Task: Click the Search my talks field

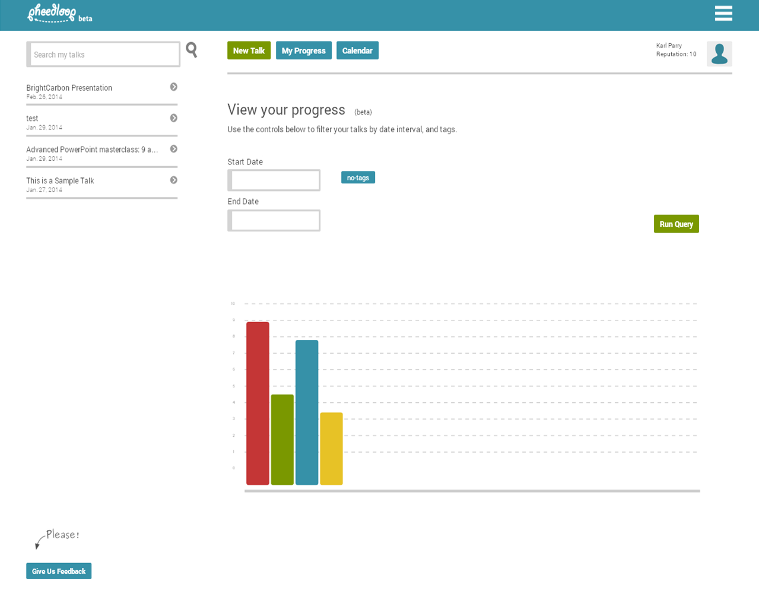Action: pyautogui.click(x=104, y=55)
